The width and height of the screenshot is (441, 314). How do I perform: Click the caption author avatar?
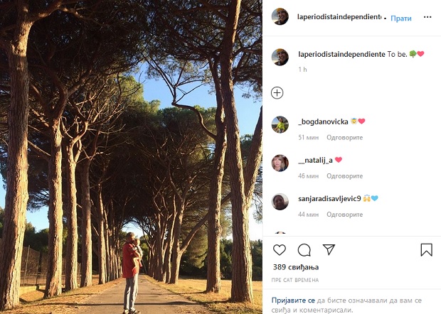pos(280,57)
